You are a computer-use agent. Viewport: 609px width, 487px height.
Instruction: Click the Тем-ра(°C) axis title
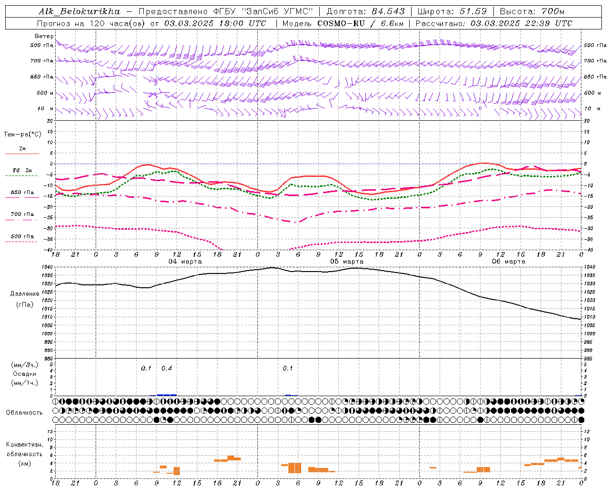[22, 135]
